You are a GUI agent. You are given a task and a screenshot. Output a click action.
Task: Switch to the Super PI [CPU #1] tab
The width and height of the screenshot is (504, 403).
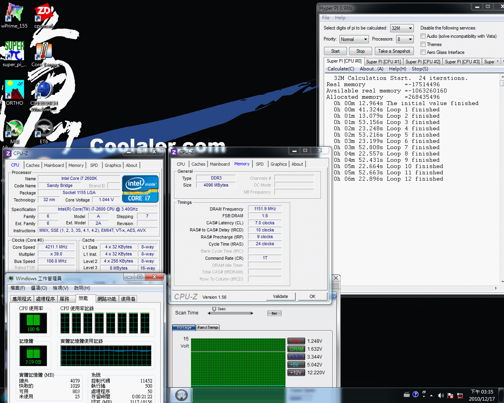point(383,62)
